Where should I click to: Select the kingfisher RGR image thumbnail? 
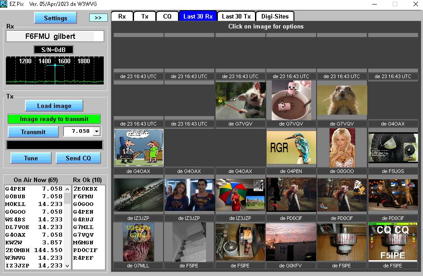(291, 147)
